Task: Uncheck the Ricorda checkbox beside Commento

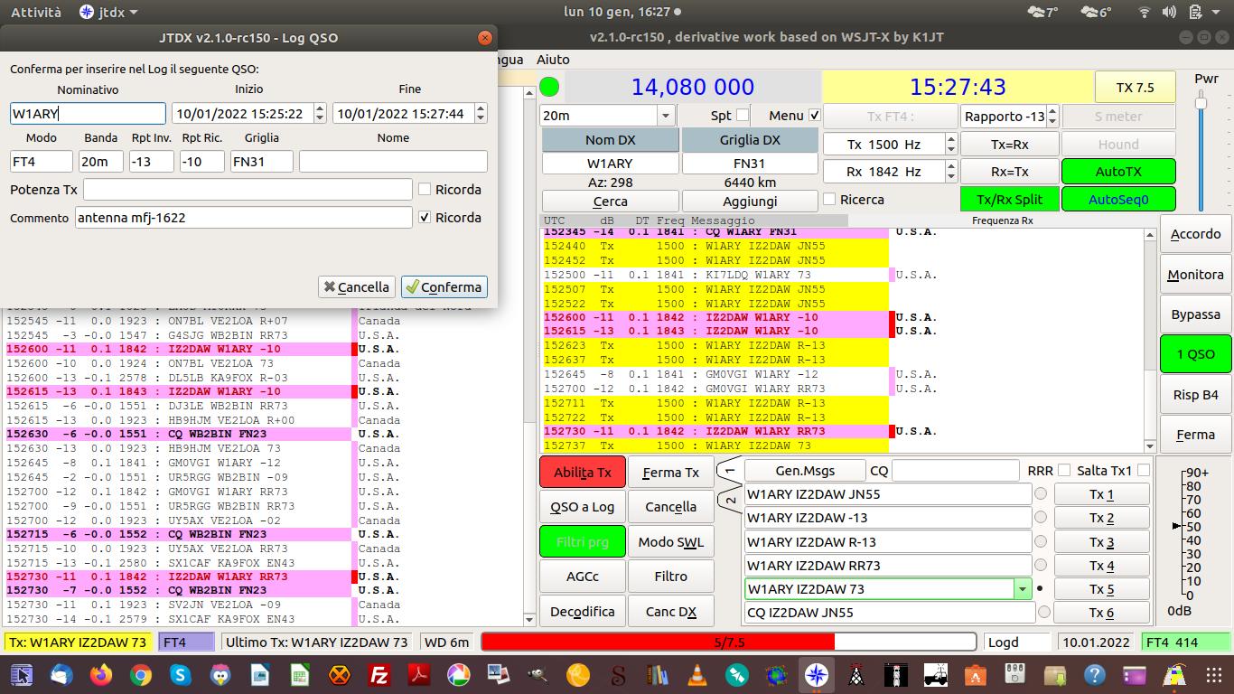Action: coord(425,218)
